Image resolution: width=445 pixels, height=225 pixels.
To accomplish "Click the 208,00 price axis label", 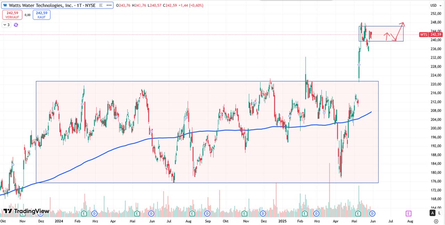I will pyautogui.click(x=436, y=111).
